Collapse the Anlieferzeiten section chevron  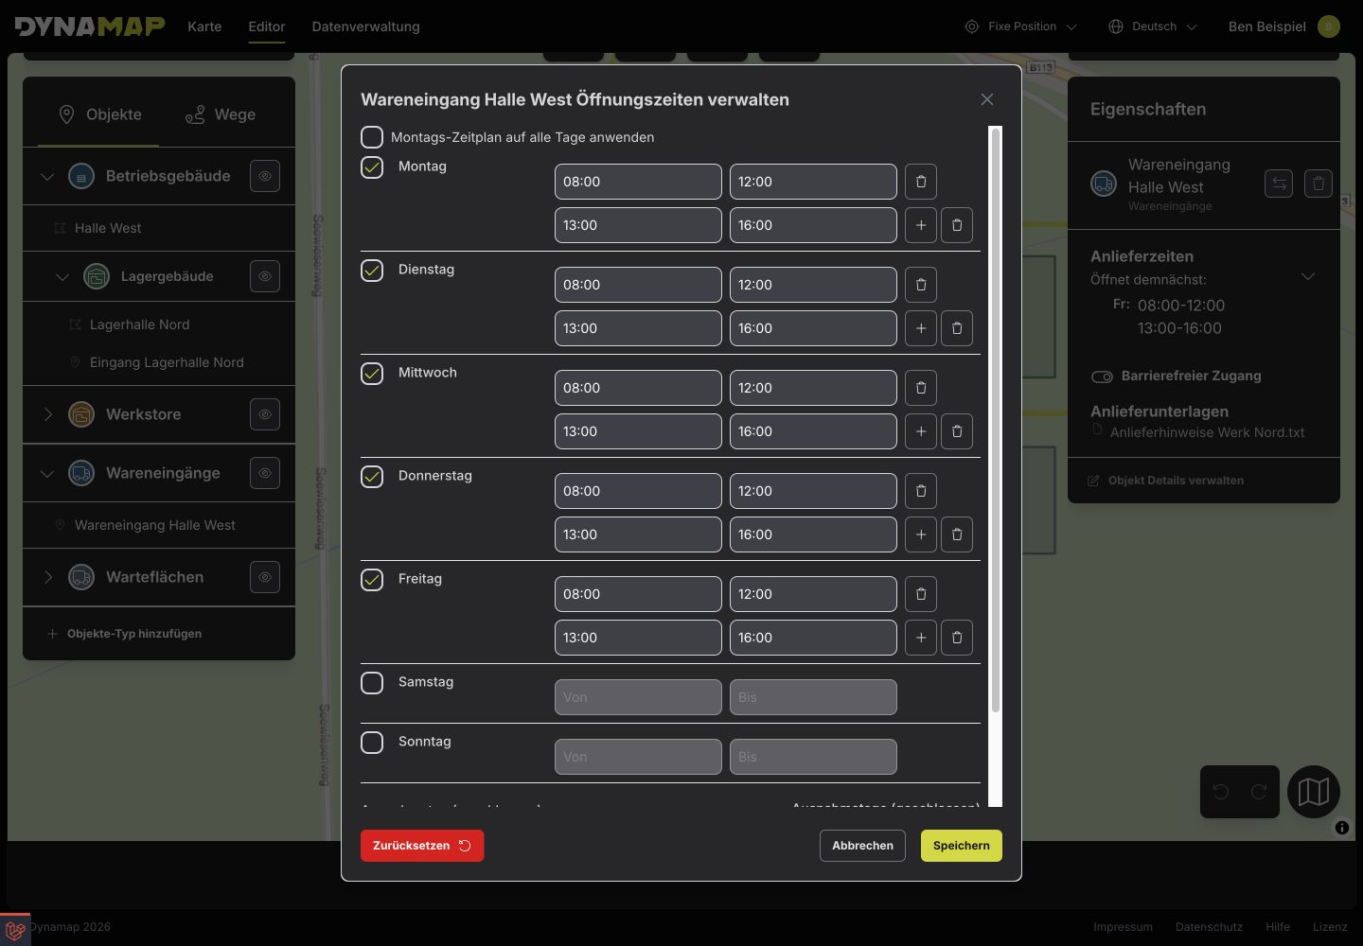point(1308,276)
